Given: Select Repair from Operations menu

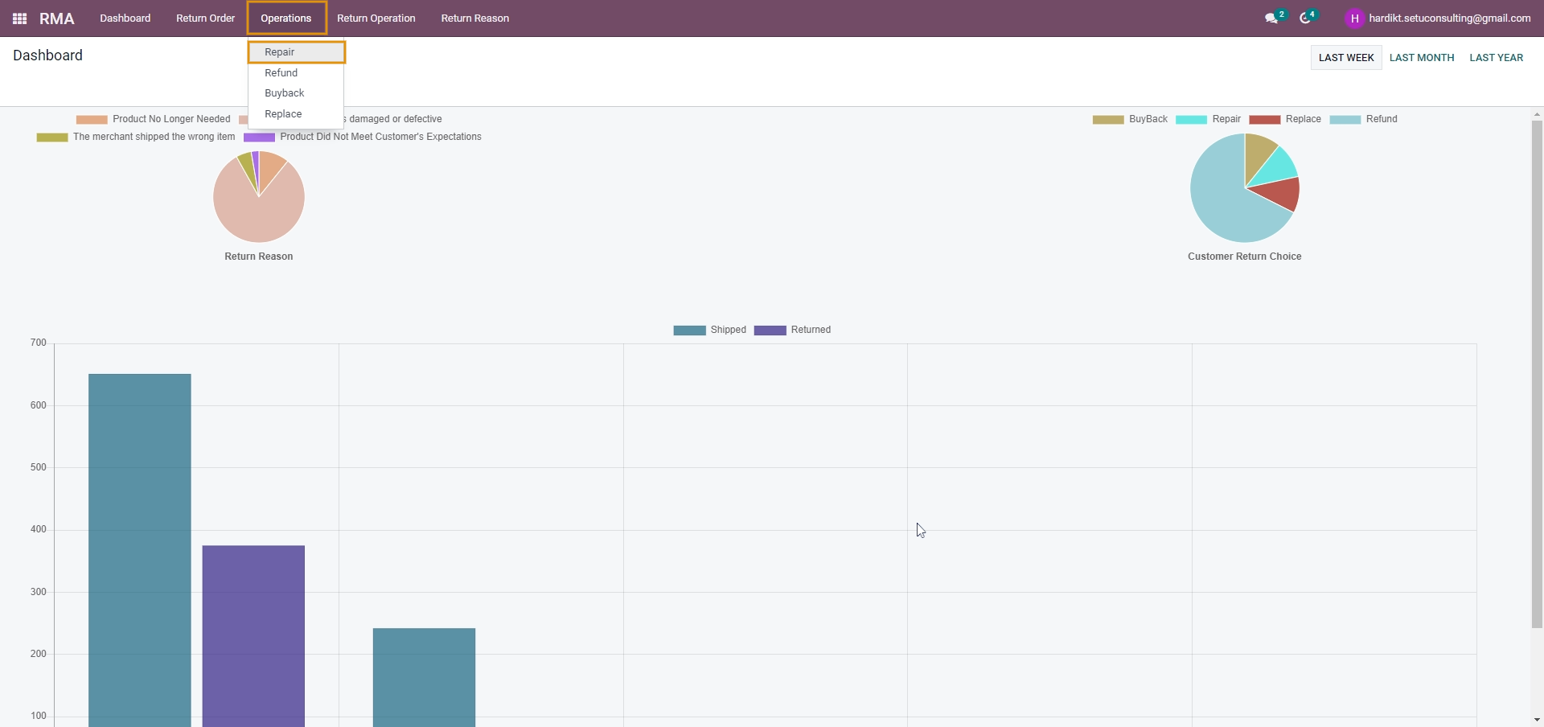Looking at the screenshot, I should tap(280, 52).
